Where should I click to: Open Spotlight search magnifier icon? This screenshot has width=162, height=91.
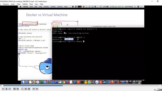click(x=135, y=7)
